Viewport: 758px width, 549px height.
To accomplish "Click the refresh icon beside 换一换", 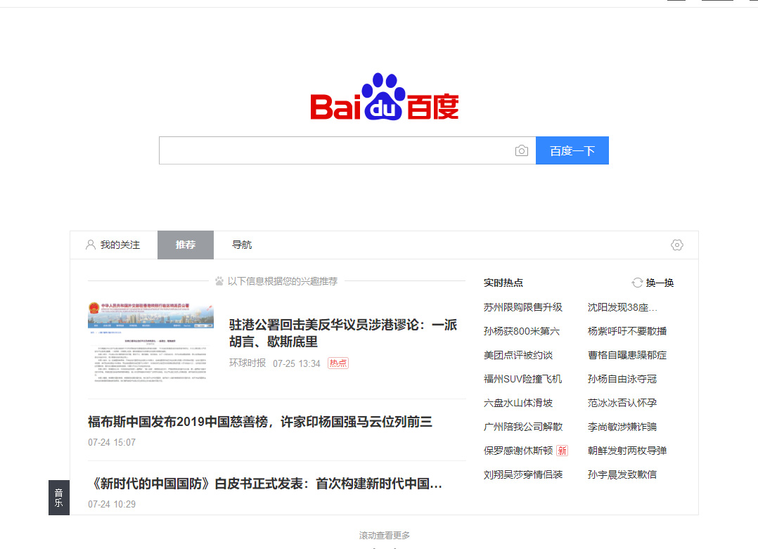I will tap(637, 283).
